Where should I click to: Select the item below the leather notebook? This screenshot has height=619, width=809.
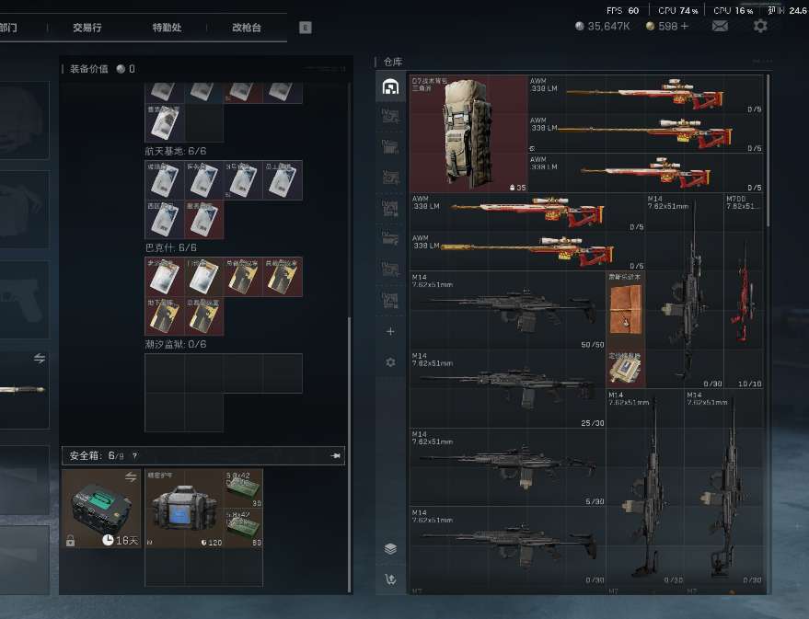click(625, 369)
